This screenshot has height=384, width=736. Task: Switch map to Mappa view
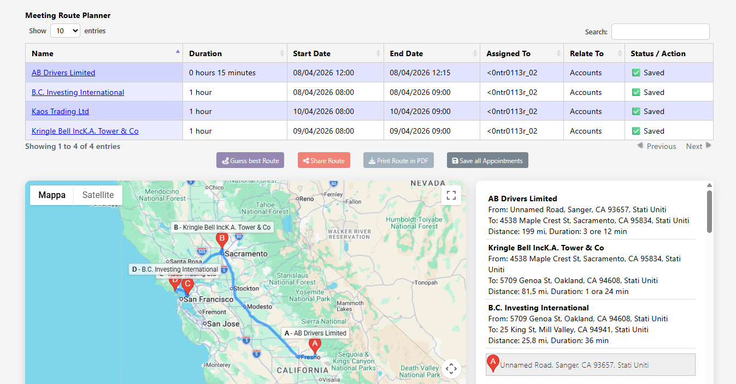52,195
